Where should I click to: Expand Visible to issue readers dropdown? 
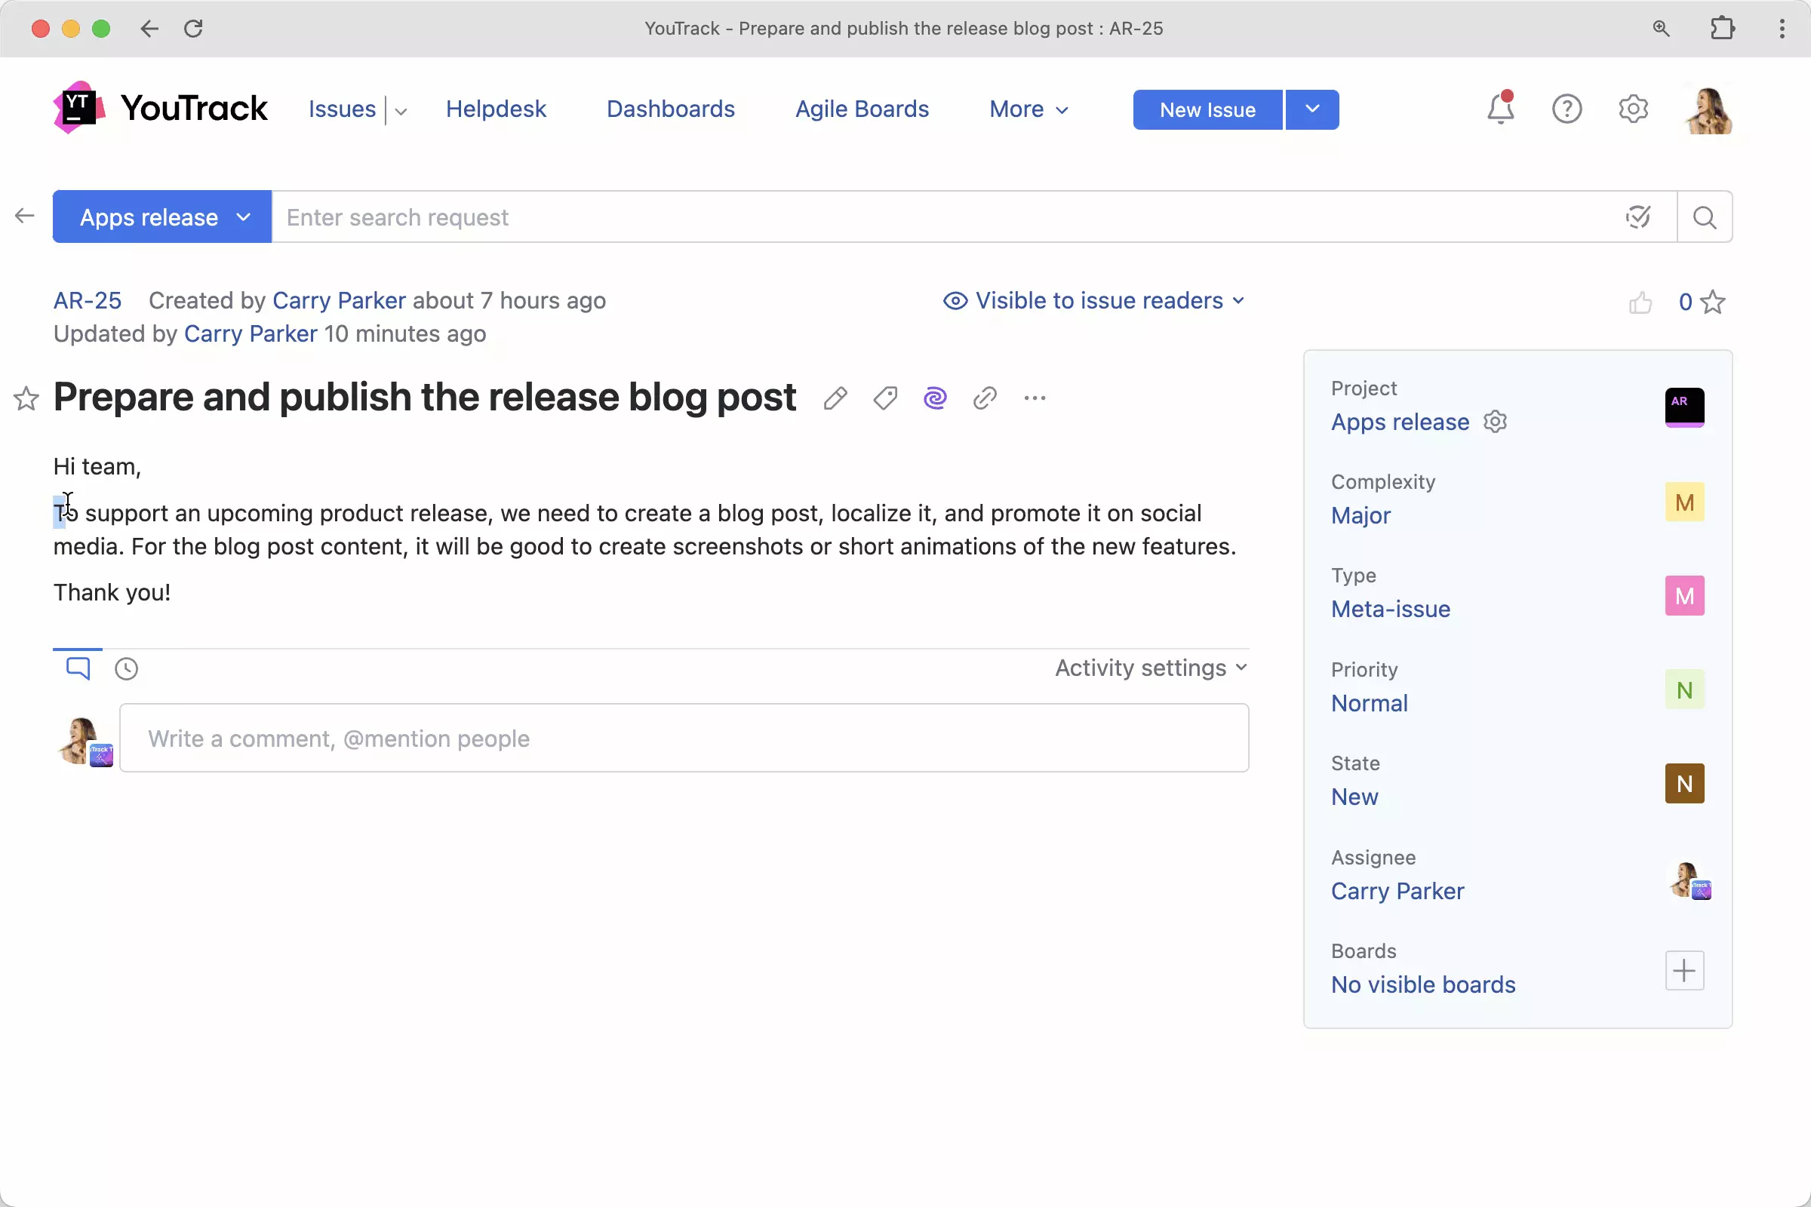click(1094, 300)
